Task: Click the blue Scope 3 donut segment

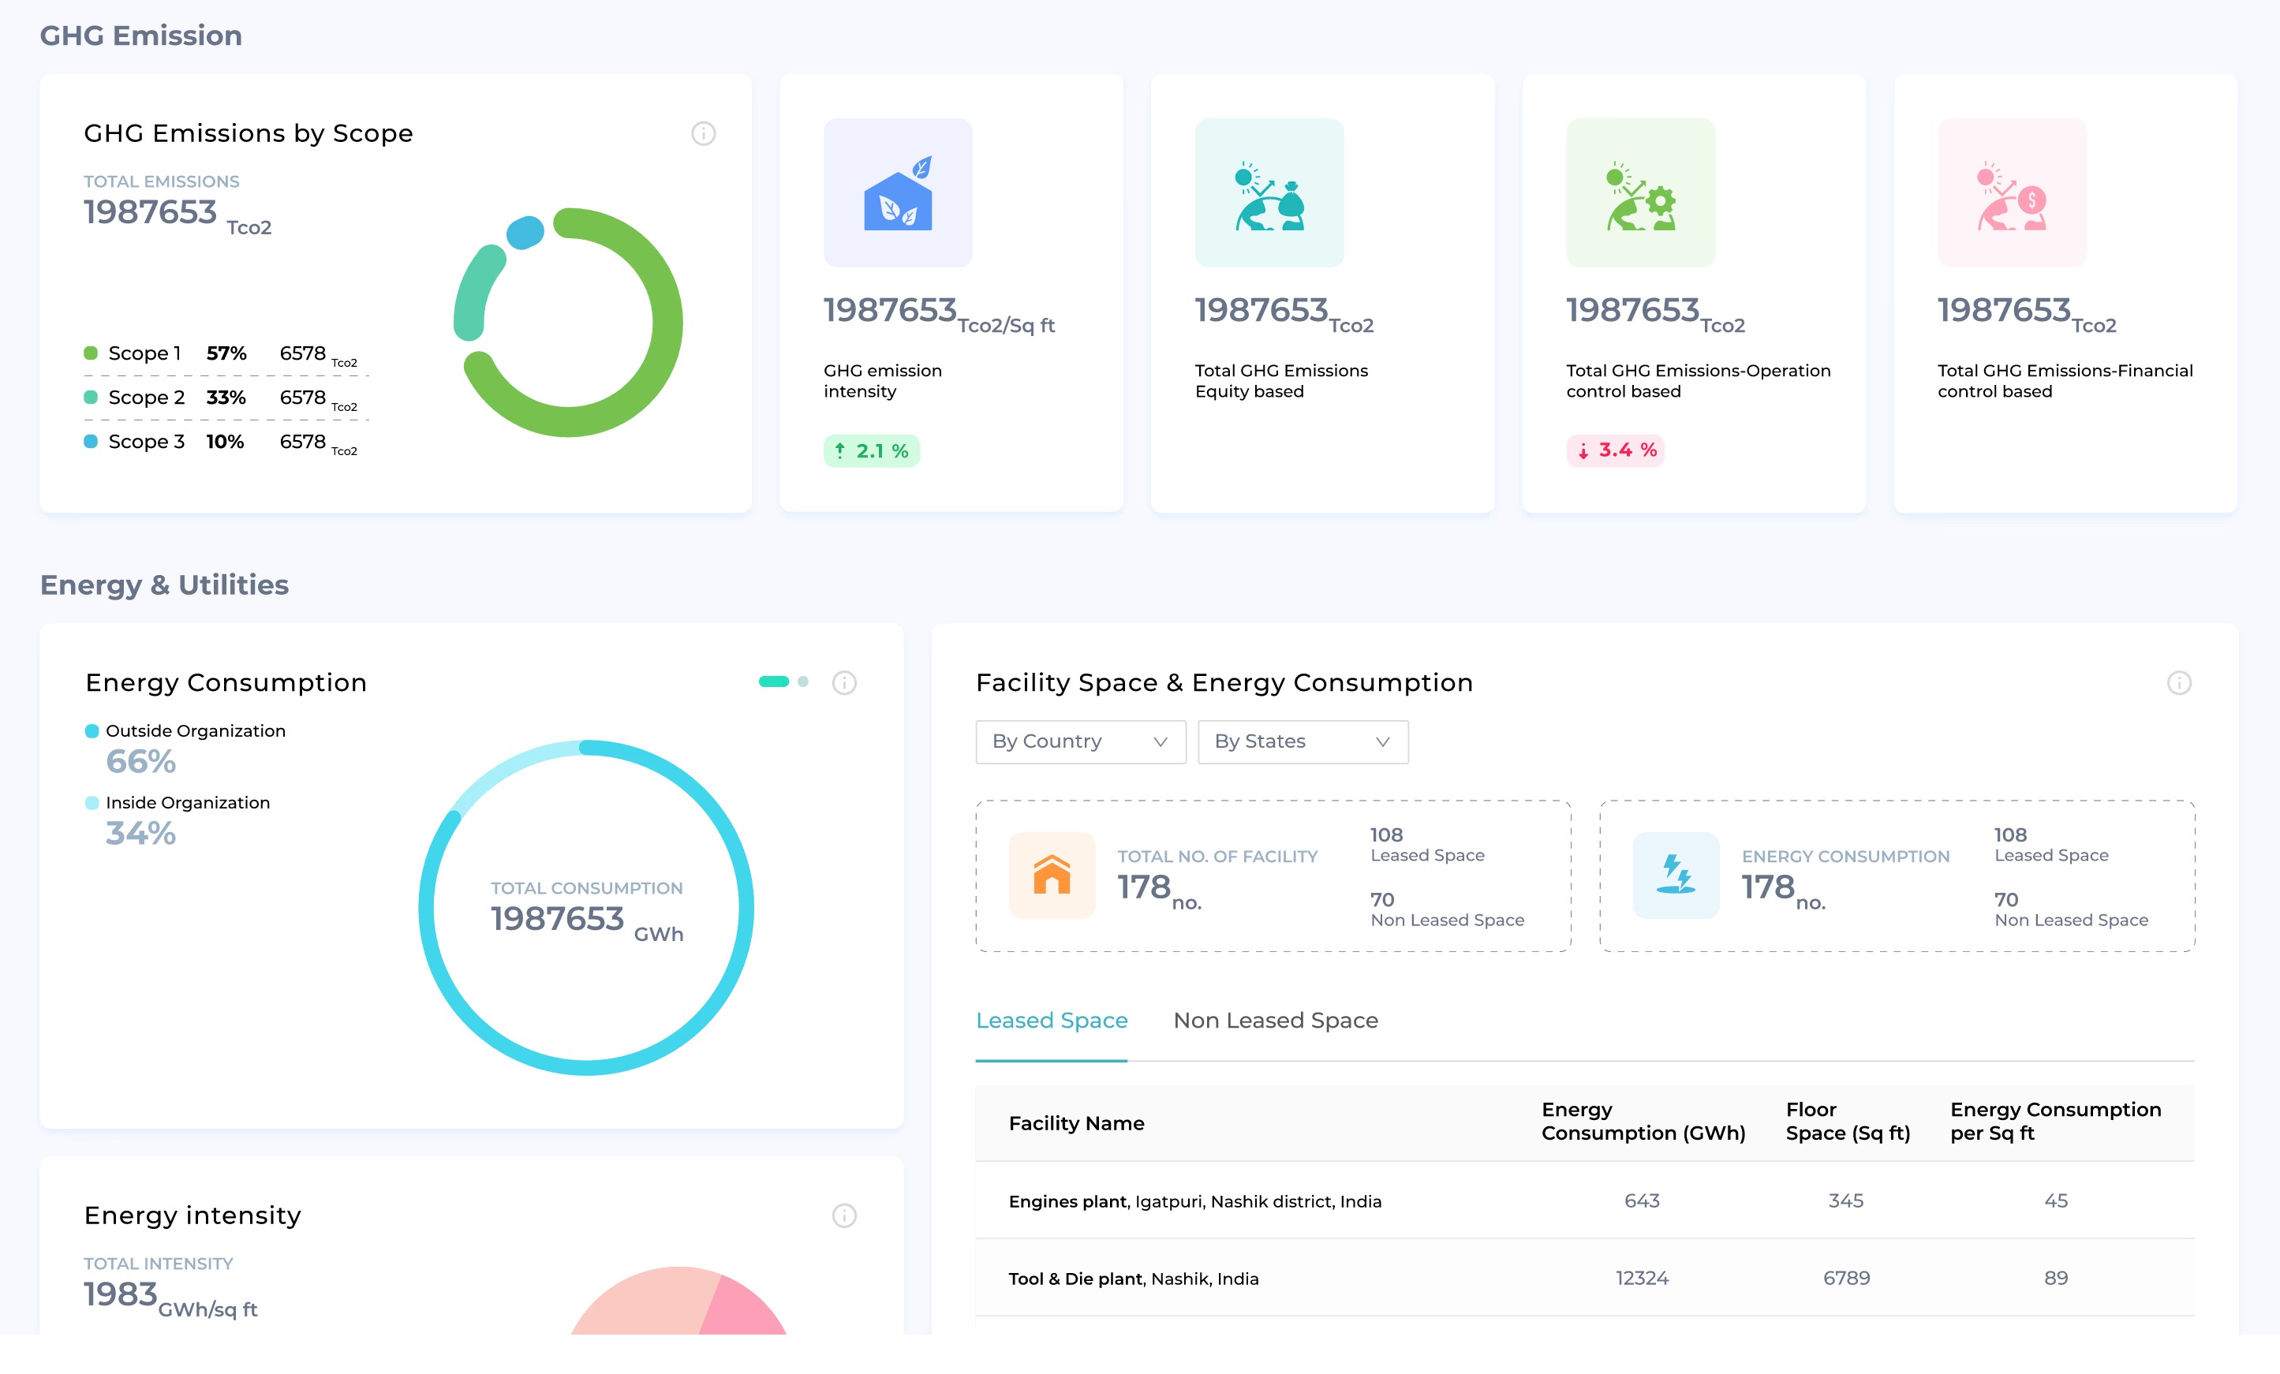Action: point(525,232)
